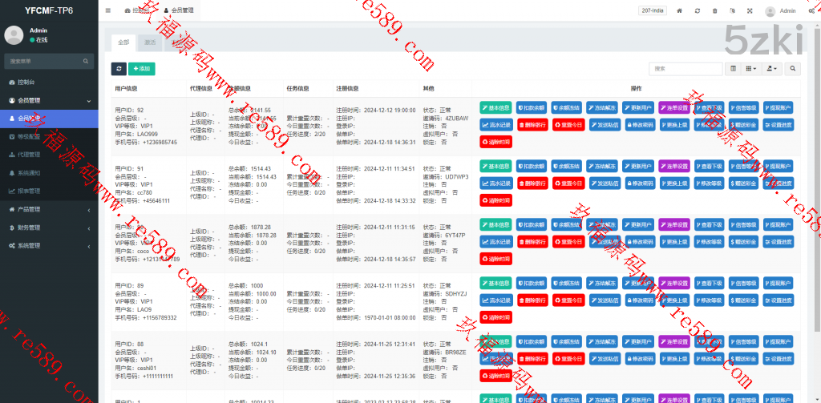Click 基本信息 for user LAO999
Image resolution: width=821 pixels, height=403 pixels.
(495, 108)
